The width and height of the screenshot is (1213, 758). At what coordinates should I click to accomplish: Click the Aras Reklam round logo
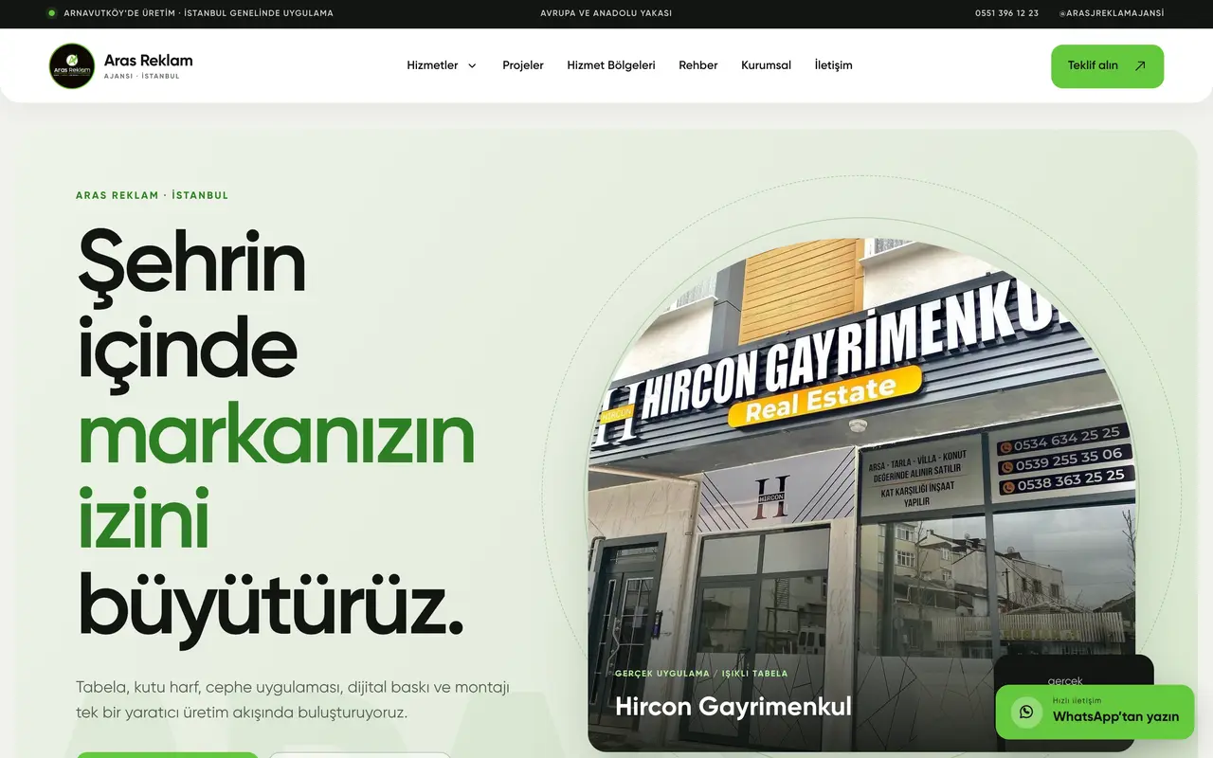click(72, 66)
